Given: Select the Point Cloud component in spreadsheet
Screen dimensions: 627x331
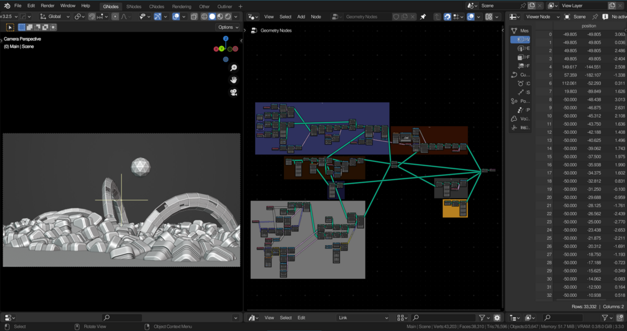Looking at the screenshot, I should 520,101.
